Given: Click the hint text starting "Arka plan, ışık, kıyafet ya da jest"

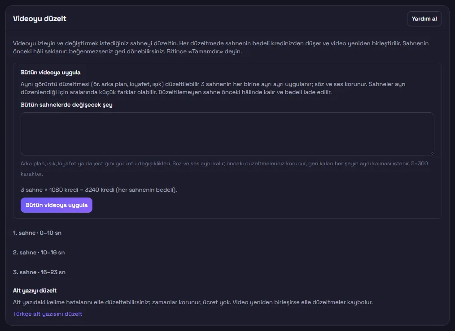Looking at the screenshot, I should tap(224, 168).
